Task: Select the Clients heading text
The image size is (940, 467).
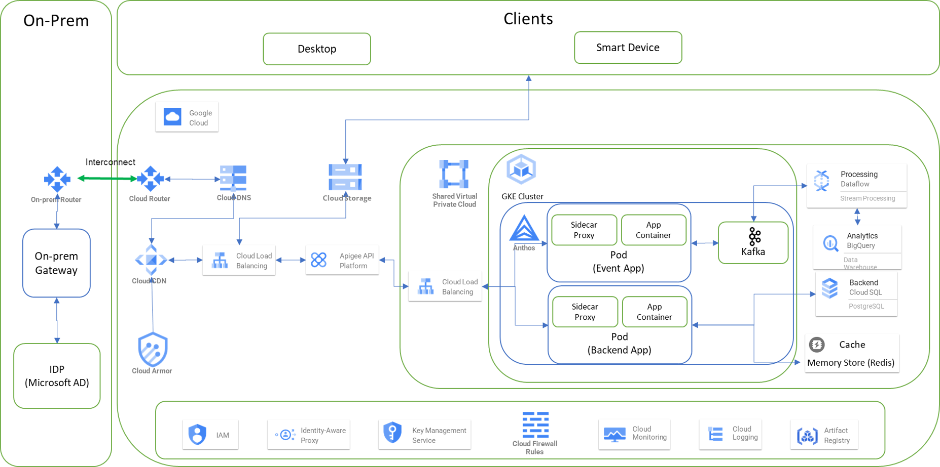Action: coord(528,19)
